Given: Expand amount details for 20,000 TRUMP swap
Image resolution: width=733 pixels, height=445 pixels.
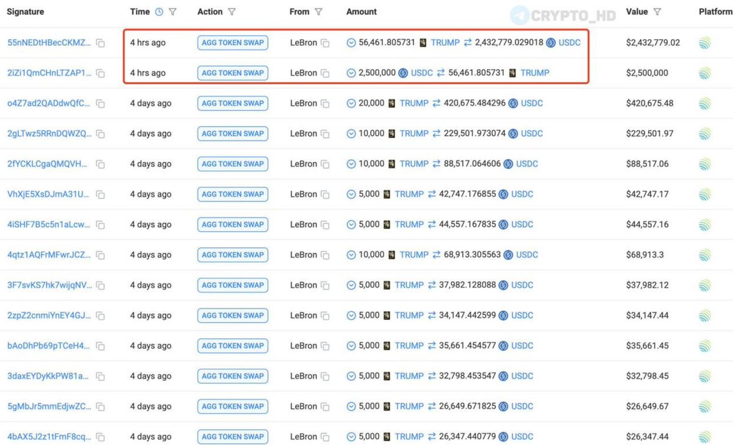Looking at the screenshot, I should click(351, 103).
